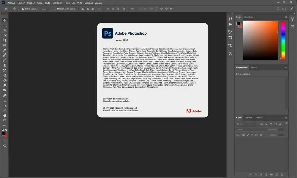The width and height of the screenshot is (297, 178).
Task: Select the Eraser tool
Action: pos(5,75)
